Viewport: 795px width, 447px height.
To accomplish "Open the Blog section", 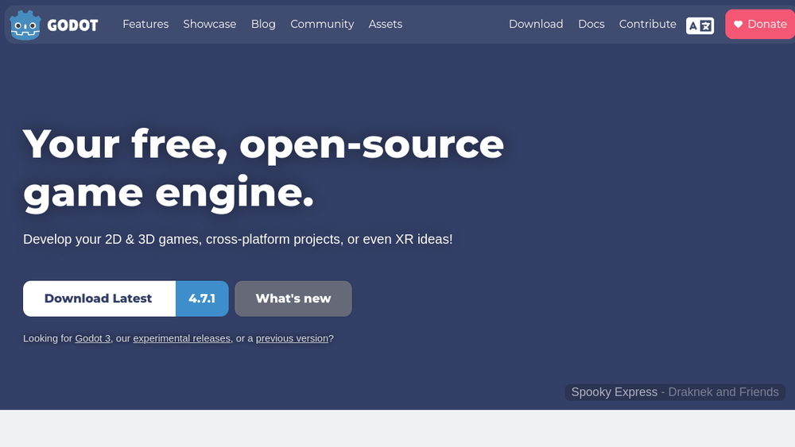I will [263, 25].
